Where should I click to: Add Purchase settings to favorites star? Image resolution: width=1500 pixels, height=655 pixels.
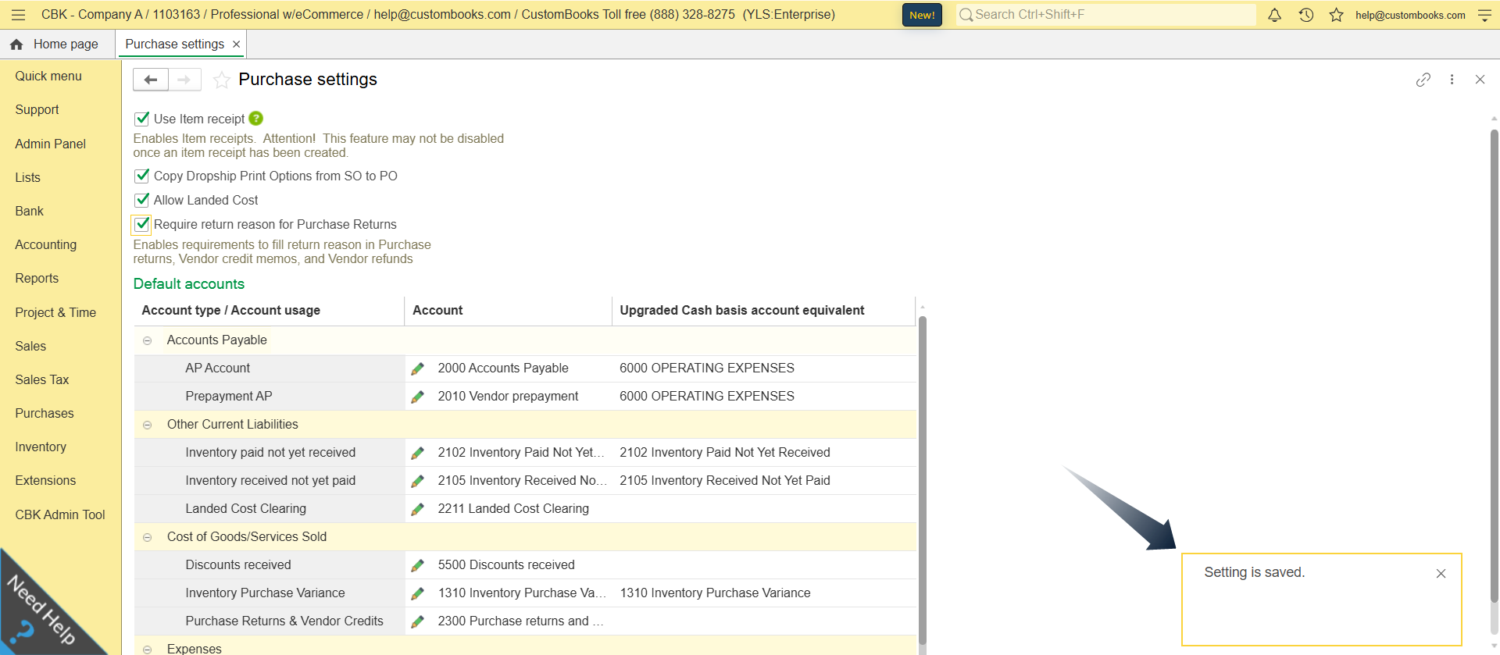222,80
